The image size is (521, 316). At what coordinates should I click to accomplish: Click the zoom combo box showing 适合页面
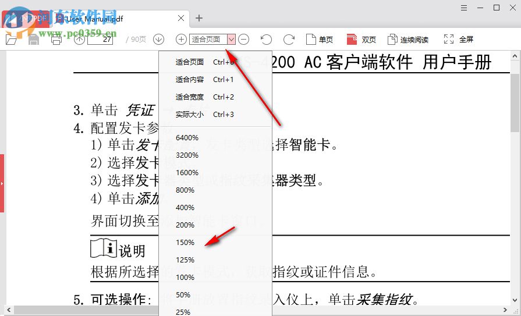(x=212, y=40)
